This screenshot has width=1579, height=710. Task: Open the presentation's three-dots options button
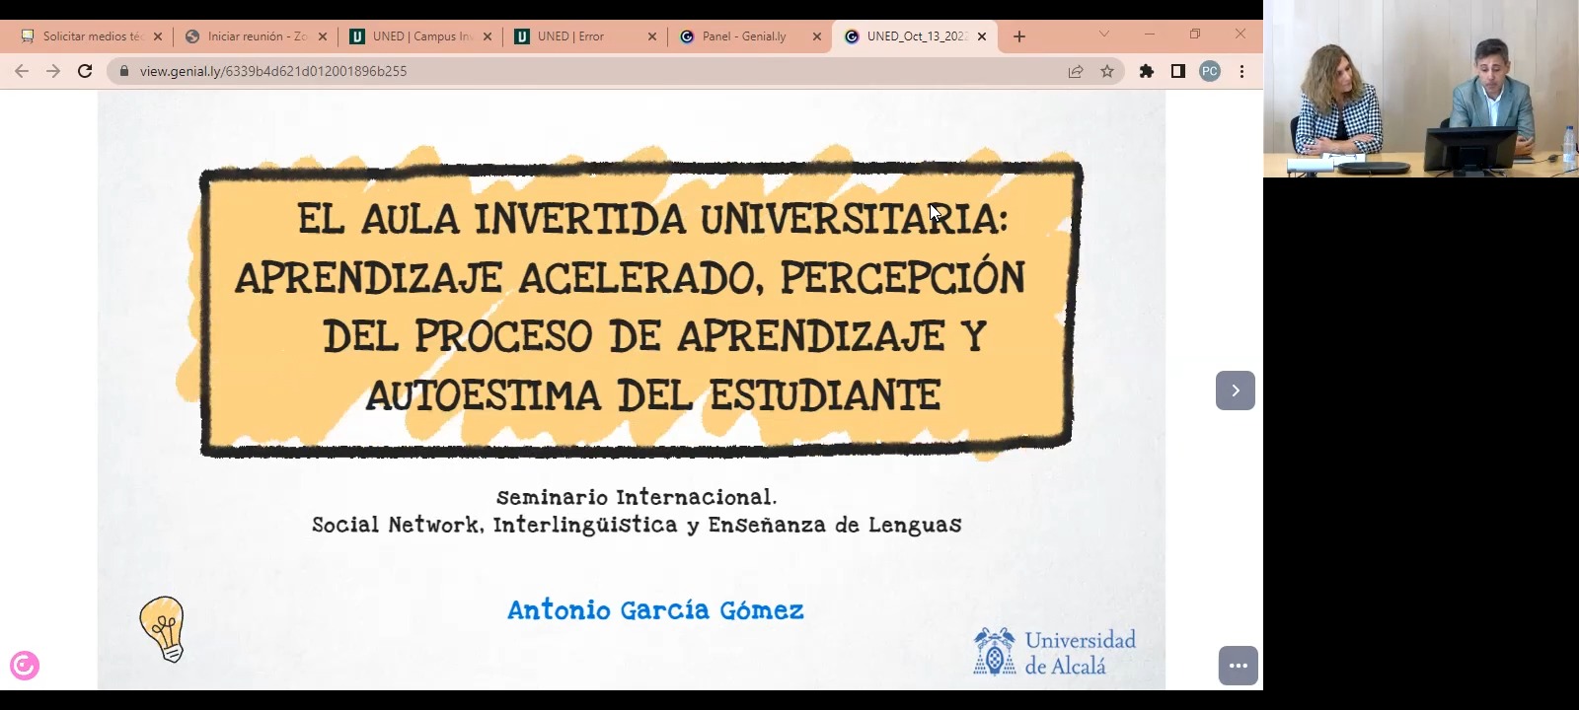1238,666
